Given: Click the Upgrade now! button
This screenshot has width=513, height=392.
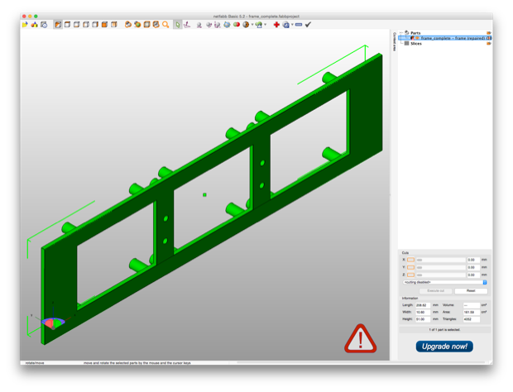Looking at the screenshot, I should (444, 347).
